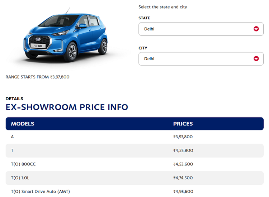Click the PRICES column header
269x197 pixels.
183,124
